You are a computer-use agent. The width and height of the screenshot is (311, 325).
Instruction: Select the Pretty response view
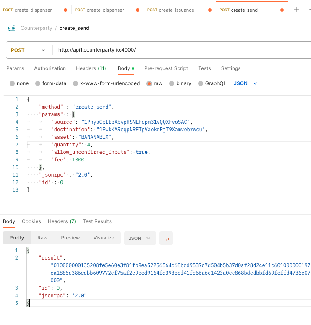point(17,238)
